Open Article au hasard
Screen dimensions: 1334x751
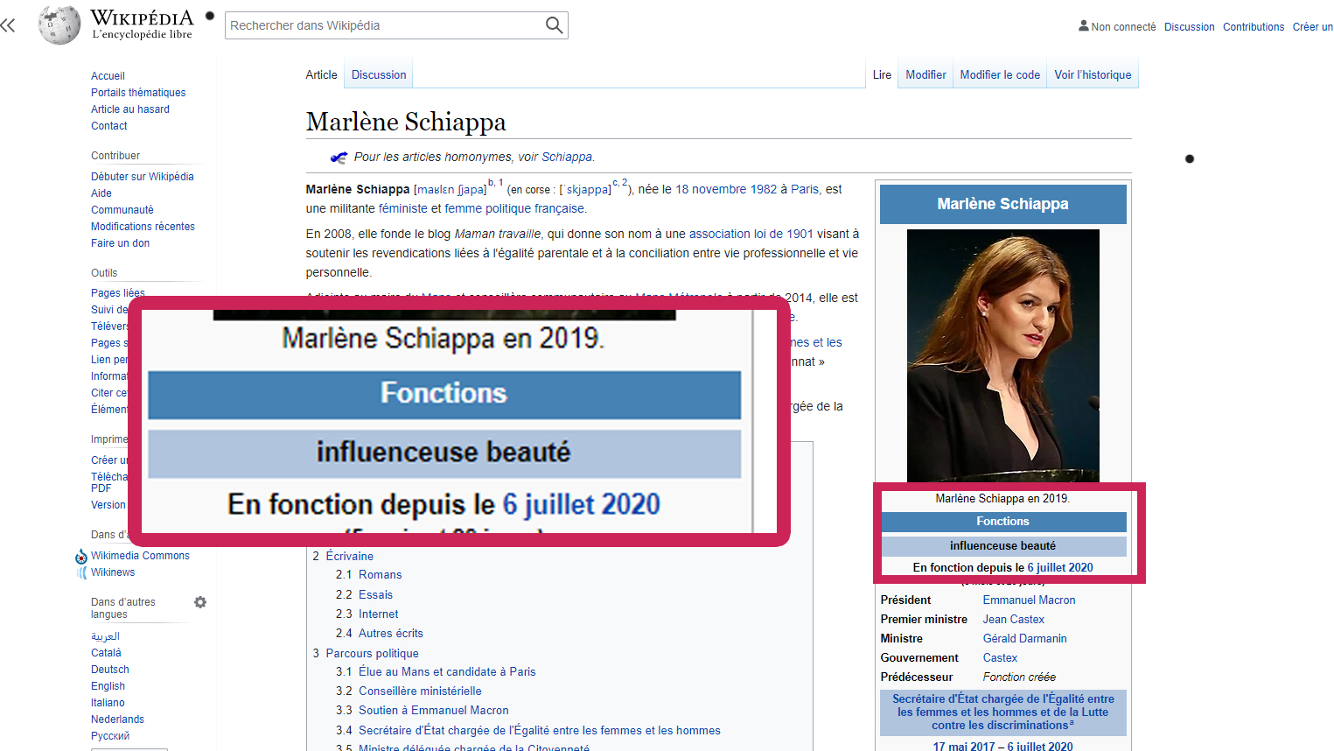[130, 109]
